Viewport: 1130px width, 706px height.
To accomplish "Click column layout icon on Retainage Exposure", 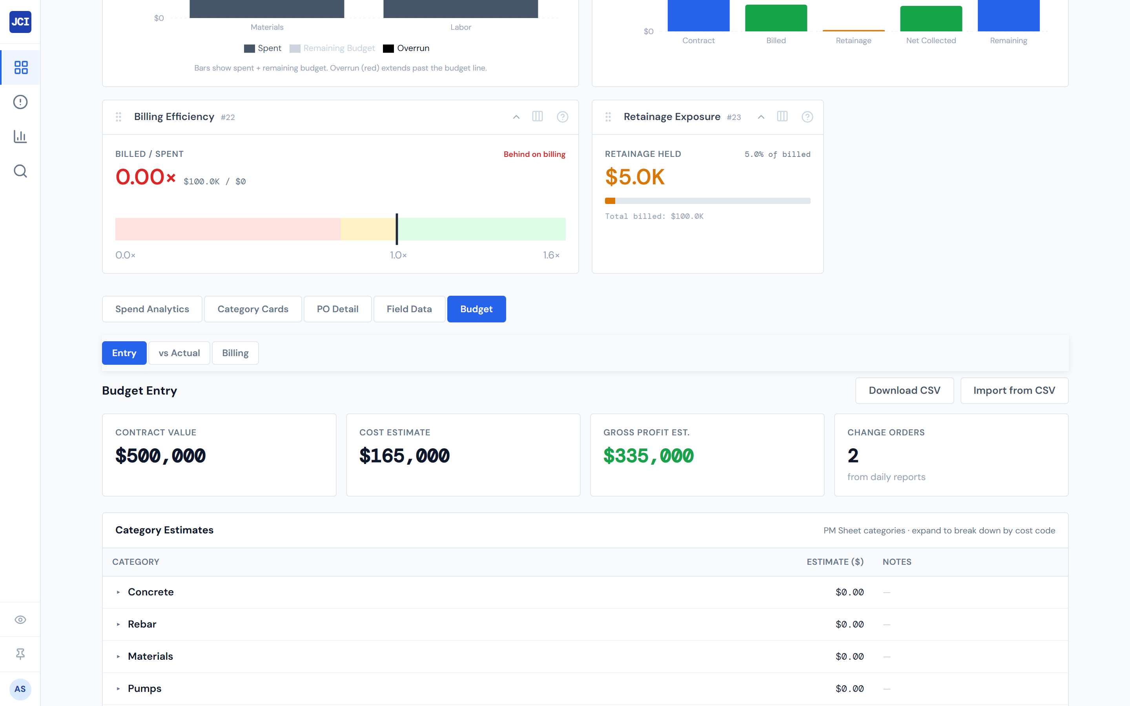I will pos(782,117).
